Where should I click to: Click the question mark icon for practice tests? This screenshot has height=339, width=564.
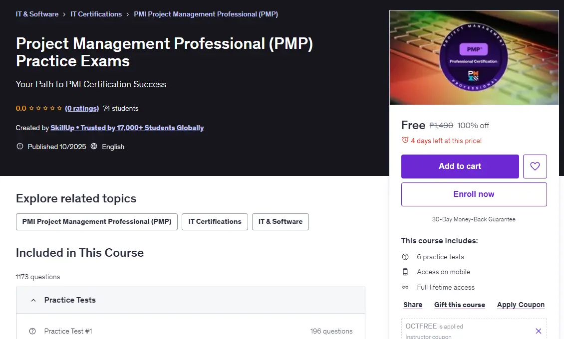[x=405, y=257]
